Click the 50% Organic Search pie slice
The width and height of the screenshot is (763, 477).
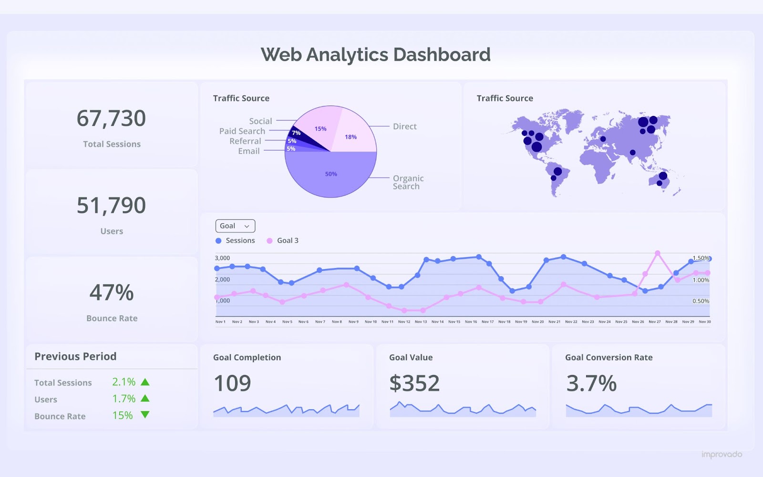[331, 174]
